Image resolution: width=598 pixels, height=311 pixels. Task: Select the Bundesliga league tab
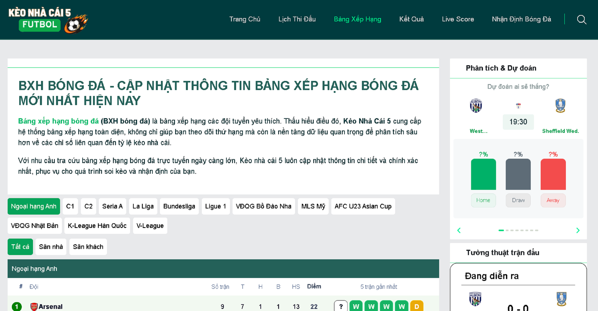179,207
